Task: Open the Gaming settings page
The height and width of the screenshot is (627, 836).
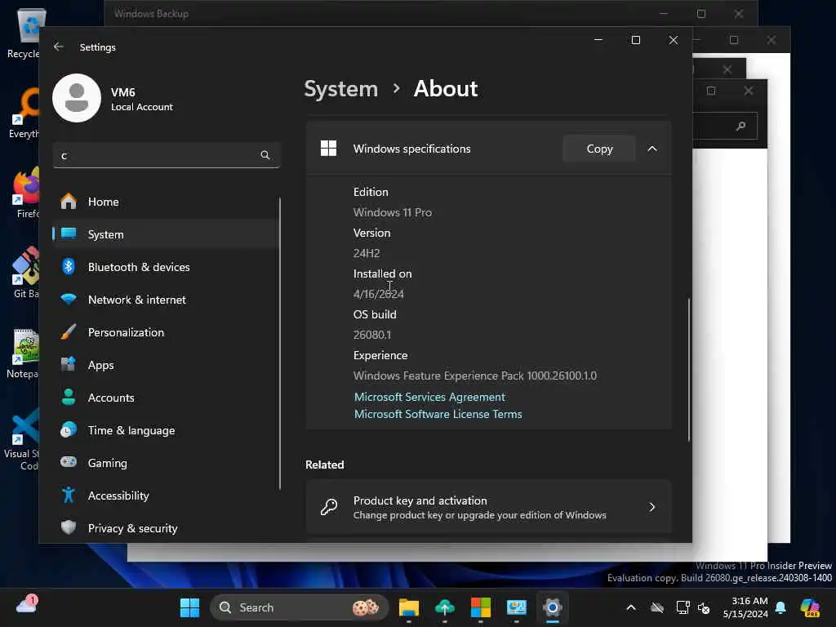Action: tap(166, 463)
